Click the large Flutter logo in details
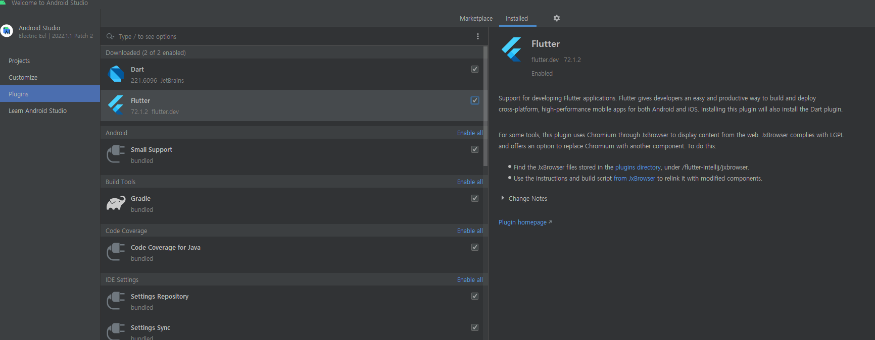 512,49
